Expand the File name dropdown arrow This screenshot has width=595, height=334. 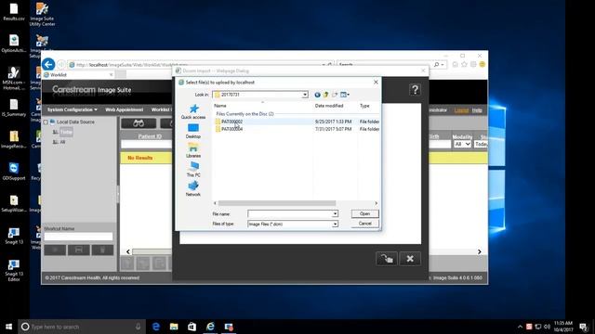[x=335, y=214]
